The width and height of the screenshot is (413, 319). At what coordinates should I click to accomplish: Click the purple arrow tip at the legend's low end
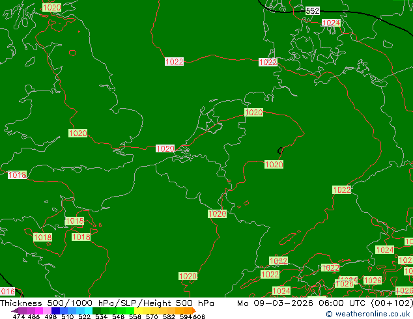point(15,311)
